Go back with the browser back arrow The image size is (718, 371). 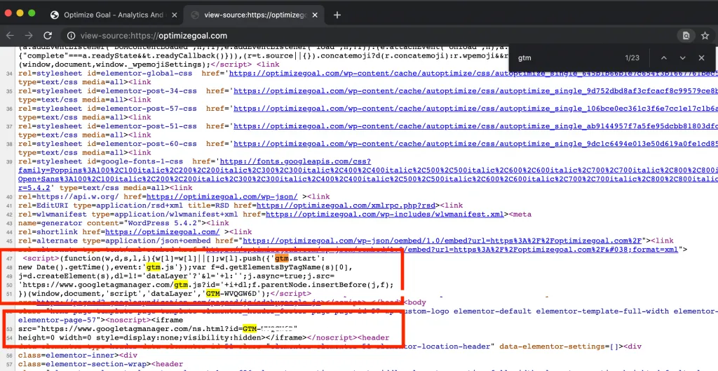tap(10, 36)
